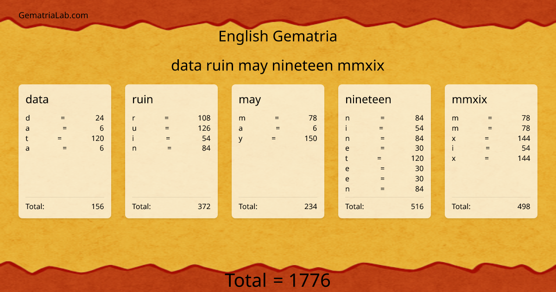Click the 'mmxix' card title

click(x=469, y=99)
